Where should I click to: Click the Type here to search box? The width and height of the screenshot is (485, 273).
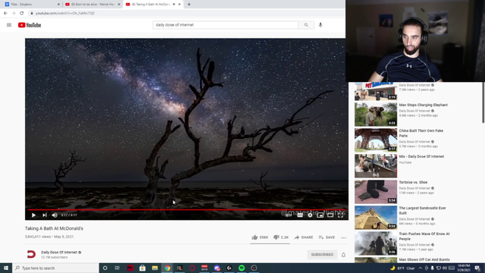pos(55,268)
